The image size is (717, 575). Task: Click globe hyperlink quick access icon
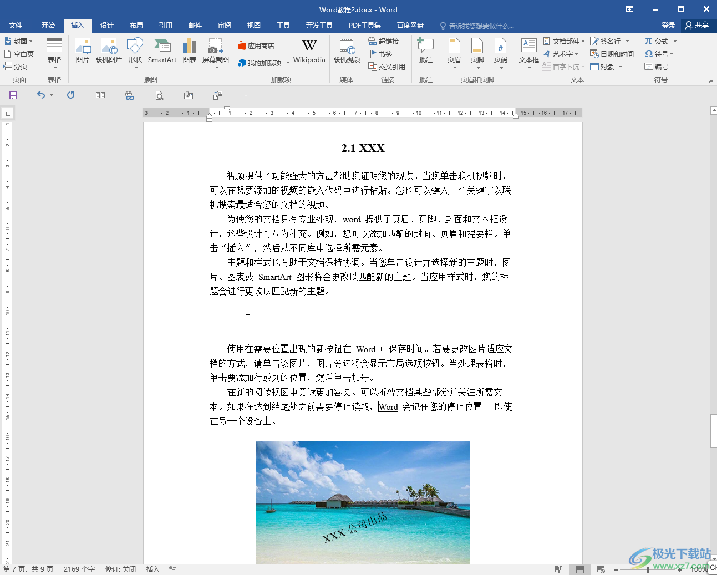coord(130,95)
